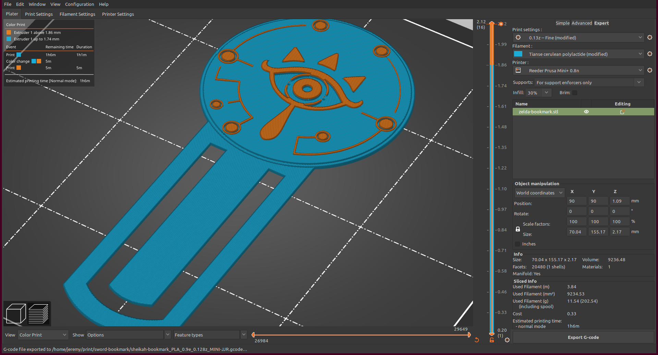Switch to Advanced mode
The width and height of the screenshot is (658, 355).
tap(582, 23)
